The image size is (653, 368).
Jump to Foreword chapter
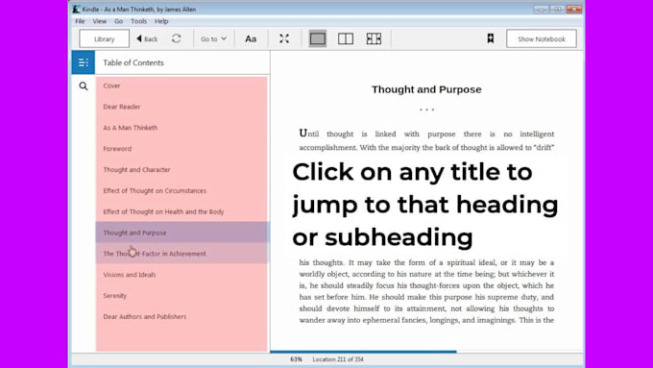pos(117,149)
